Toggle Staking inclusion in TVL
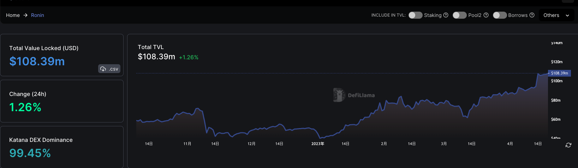578x168 pixels. [415, 15]
